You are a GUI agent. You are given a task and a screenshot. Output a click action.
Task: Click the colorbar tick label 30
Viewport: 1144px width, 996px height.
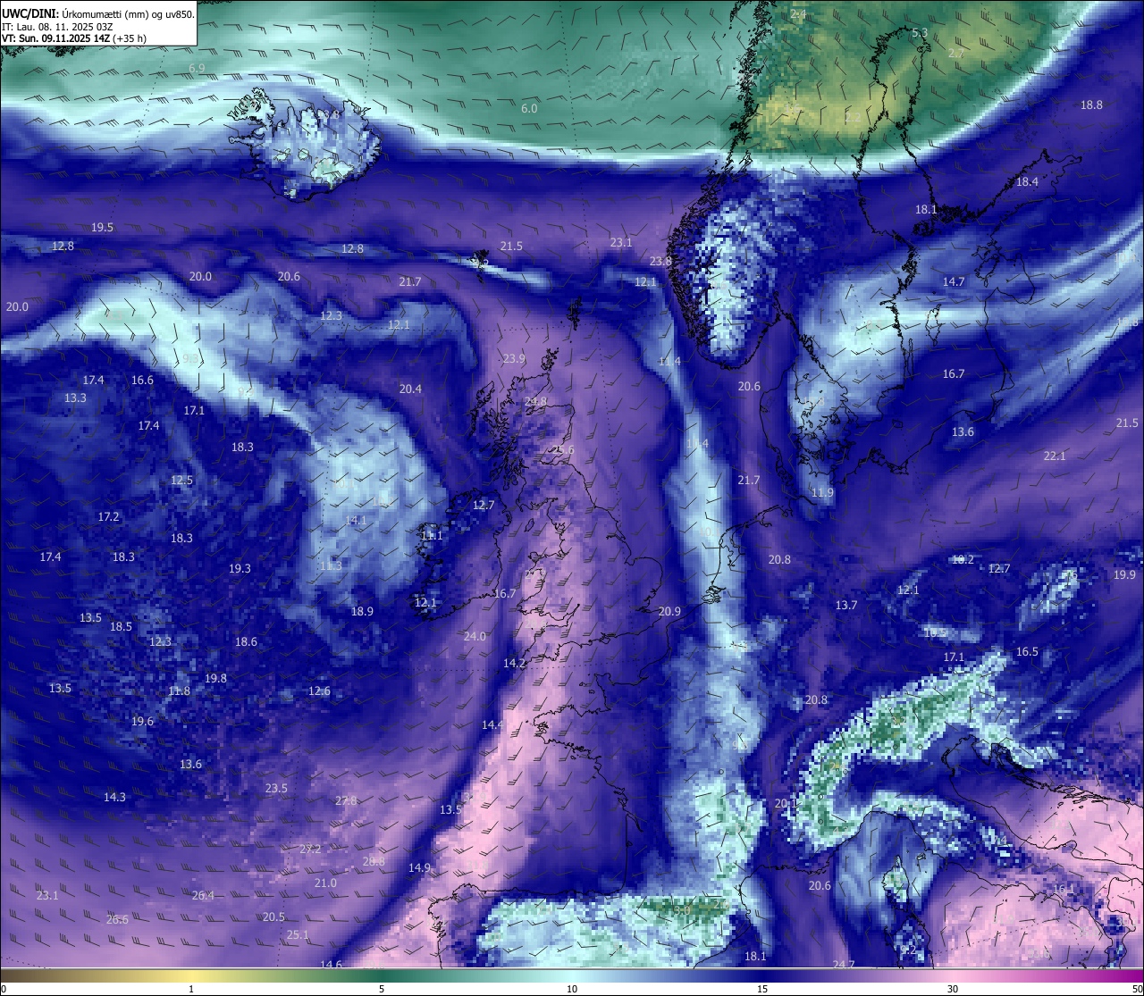[953, 989]
